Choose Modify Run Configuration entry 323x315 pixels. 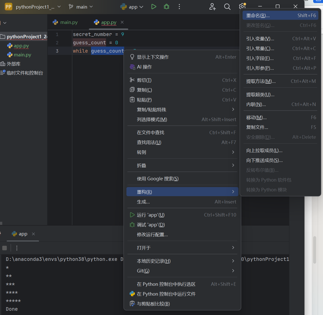tap(183, 234)
